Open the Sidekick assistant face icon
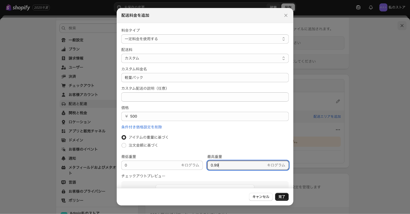This screenshot has height=214, width=410. [358, 7]
